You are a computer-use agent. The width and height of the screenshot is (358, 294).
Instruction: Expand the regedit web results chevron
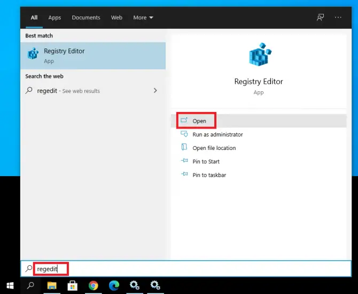click(155, 91)
